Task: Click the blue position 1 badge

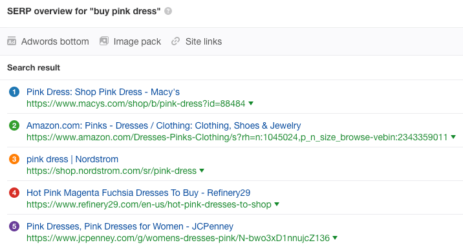Action: pyautogui.click(x=14, y=92)
